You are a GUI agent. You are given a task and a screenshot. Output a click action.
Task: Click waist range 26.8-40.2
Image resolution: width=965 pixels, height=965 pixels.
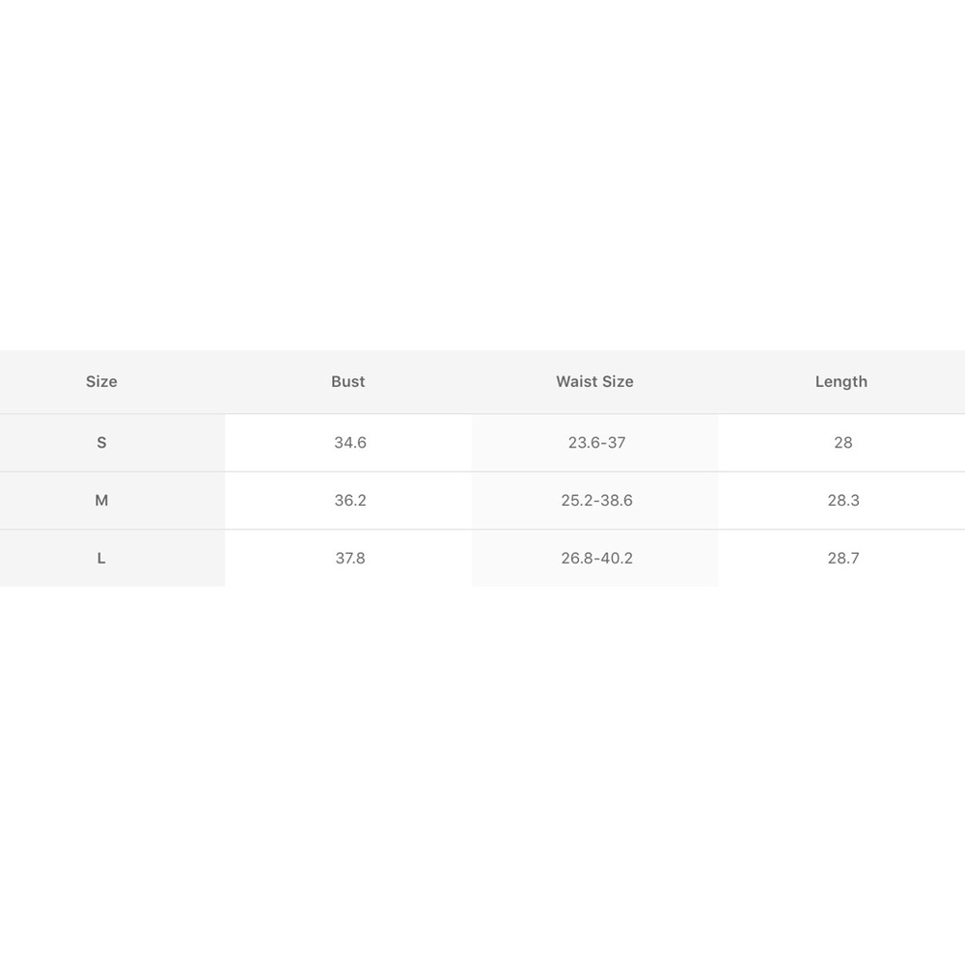pos(597,558)
